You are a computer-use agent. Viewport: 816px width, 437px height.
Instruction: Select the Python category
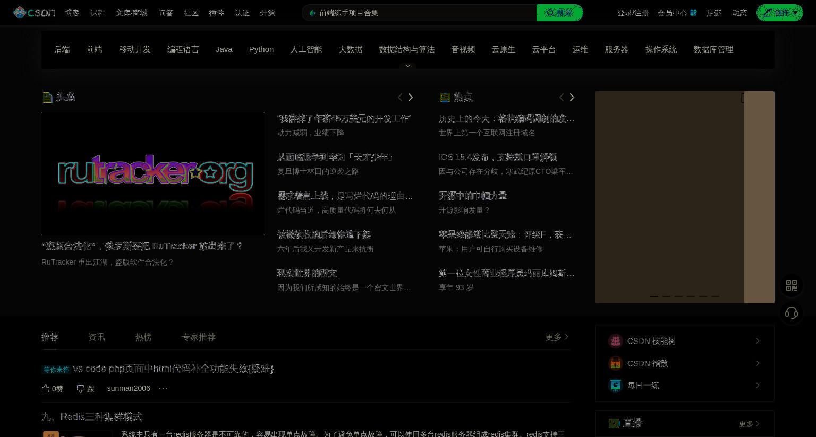261,49
